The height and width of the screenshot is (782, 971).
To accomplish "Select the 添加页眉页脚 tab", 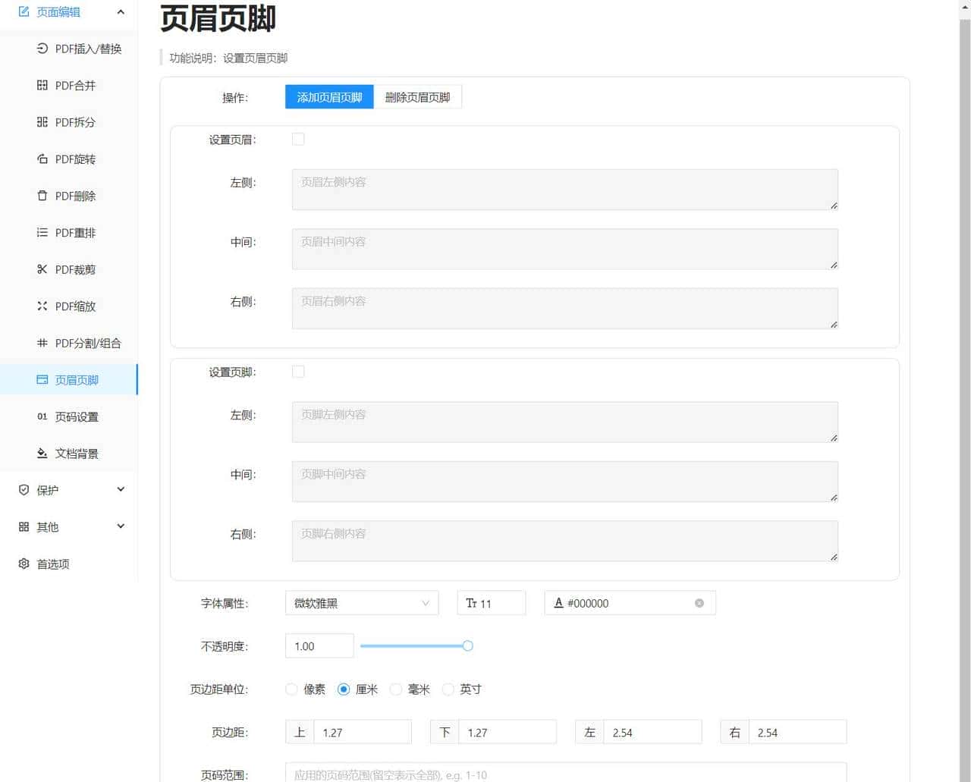I will tap(328, 96).
